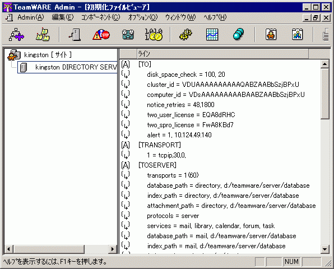The width and height of the screenshot is (334, 269).
Task: Click the empty column header left of ライン
Action: pyautogui.click(x=128, y=54)
